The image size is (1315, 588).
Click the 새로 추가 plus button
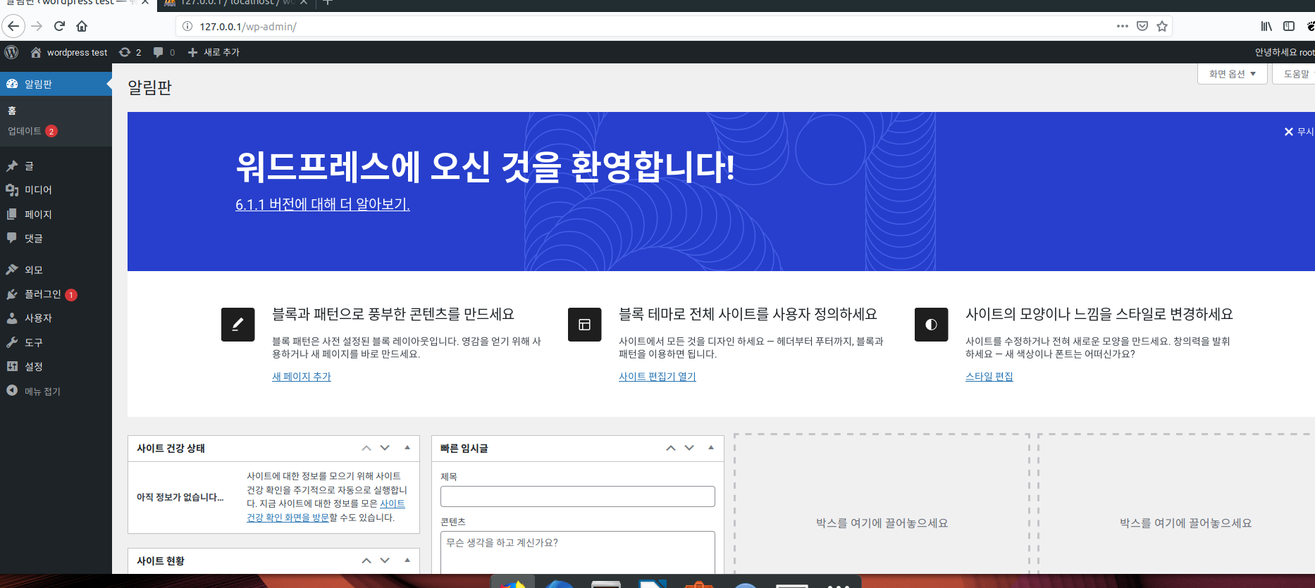point(214,52)
